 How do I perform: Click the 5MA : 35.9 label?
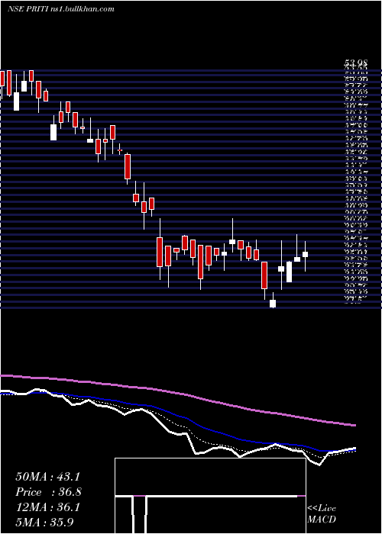[x=44, y=523]
